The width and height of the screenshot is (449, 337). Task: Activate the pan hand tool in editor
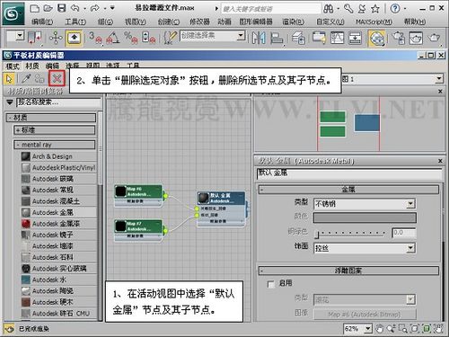click(379, 329)
